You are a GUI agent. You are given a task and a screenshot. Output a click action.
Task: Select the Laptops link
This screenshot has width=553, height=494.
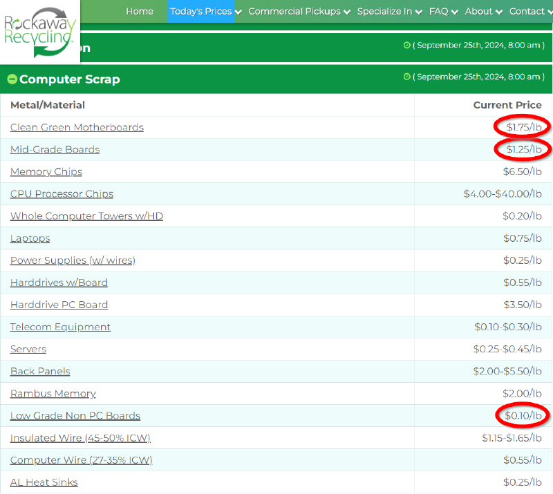point(30,238)
